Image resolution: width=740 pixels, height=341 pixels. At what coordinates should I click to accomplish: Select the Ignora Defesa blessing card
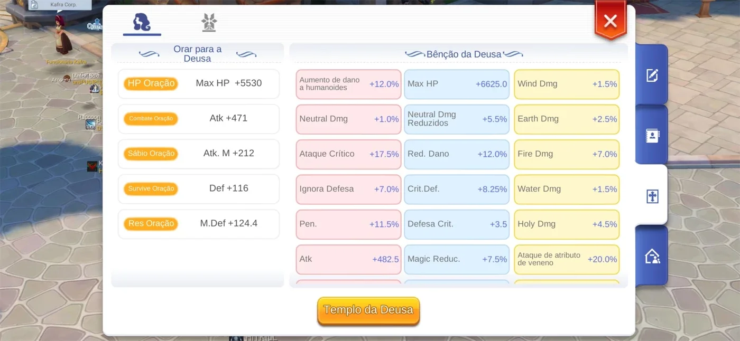click(x=349, y=189)
